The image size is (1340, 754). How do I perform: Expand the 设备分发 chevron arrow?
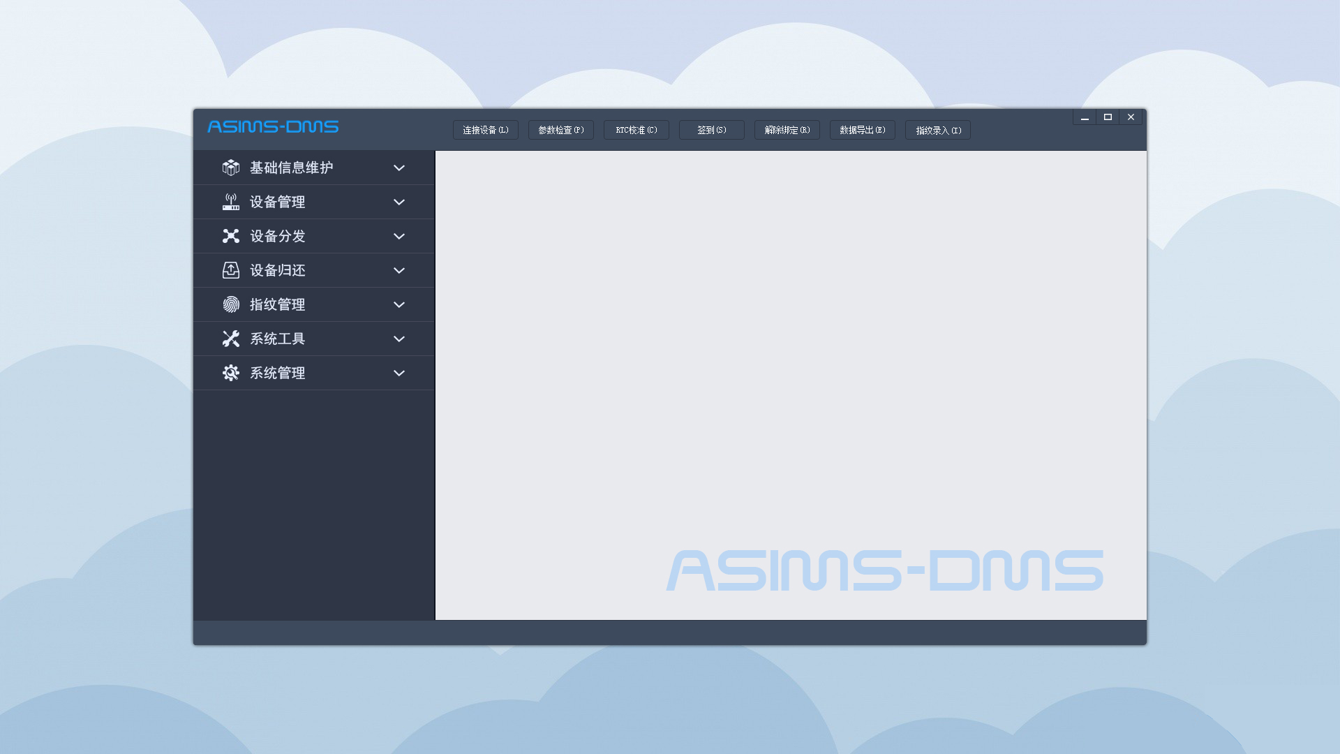(x=399, y=236)
